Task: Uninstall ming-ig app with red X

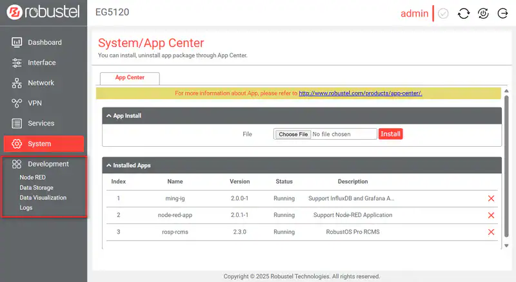Action: click(491, 198)
